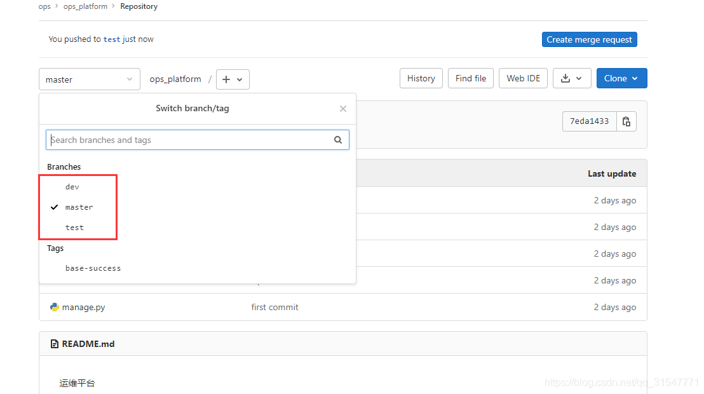Copy commit SHA 7eda1433 with clipboard icon
The height and width of the screenshot is (394, 704).
(x=626, y=121)
